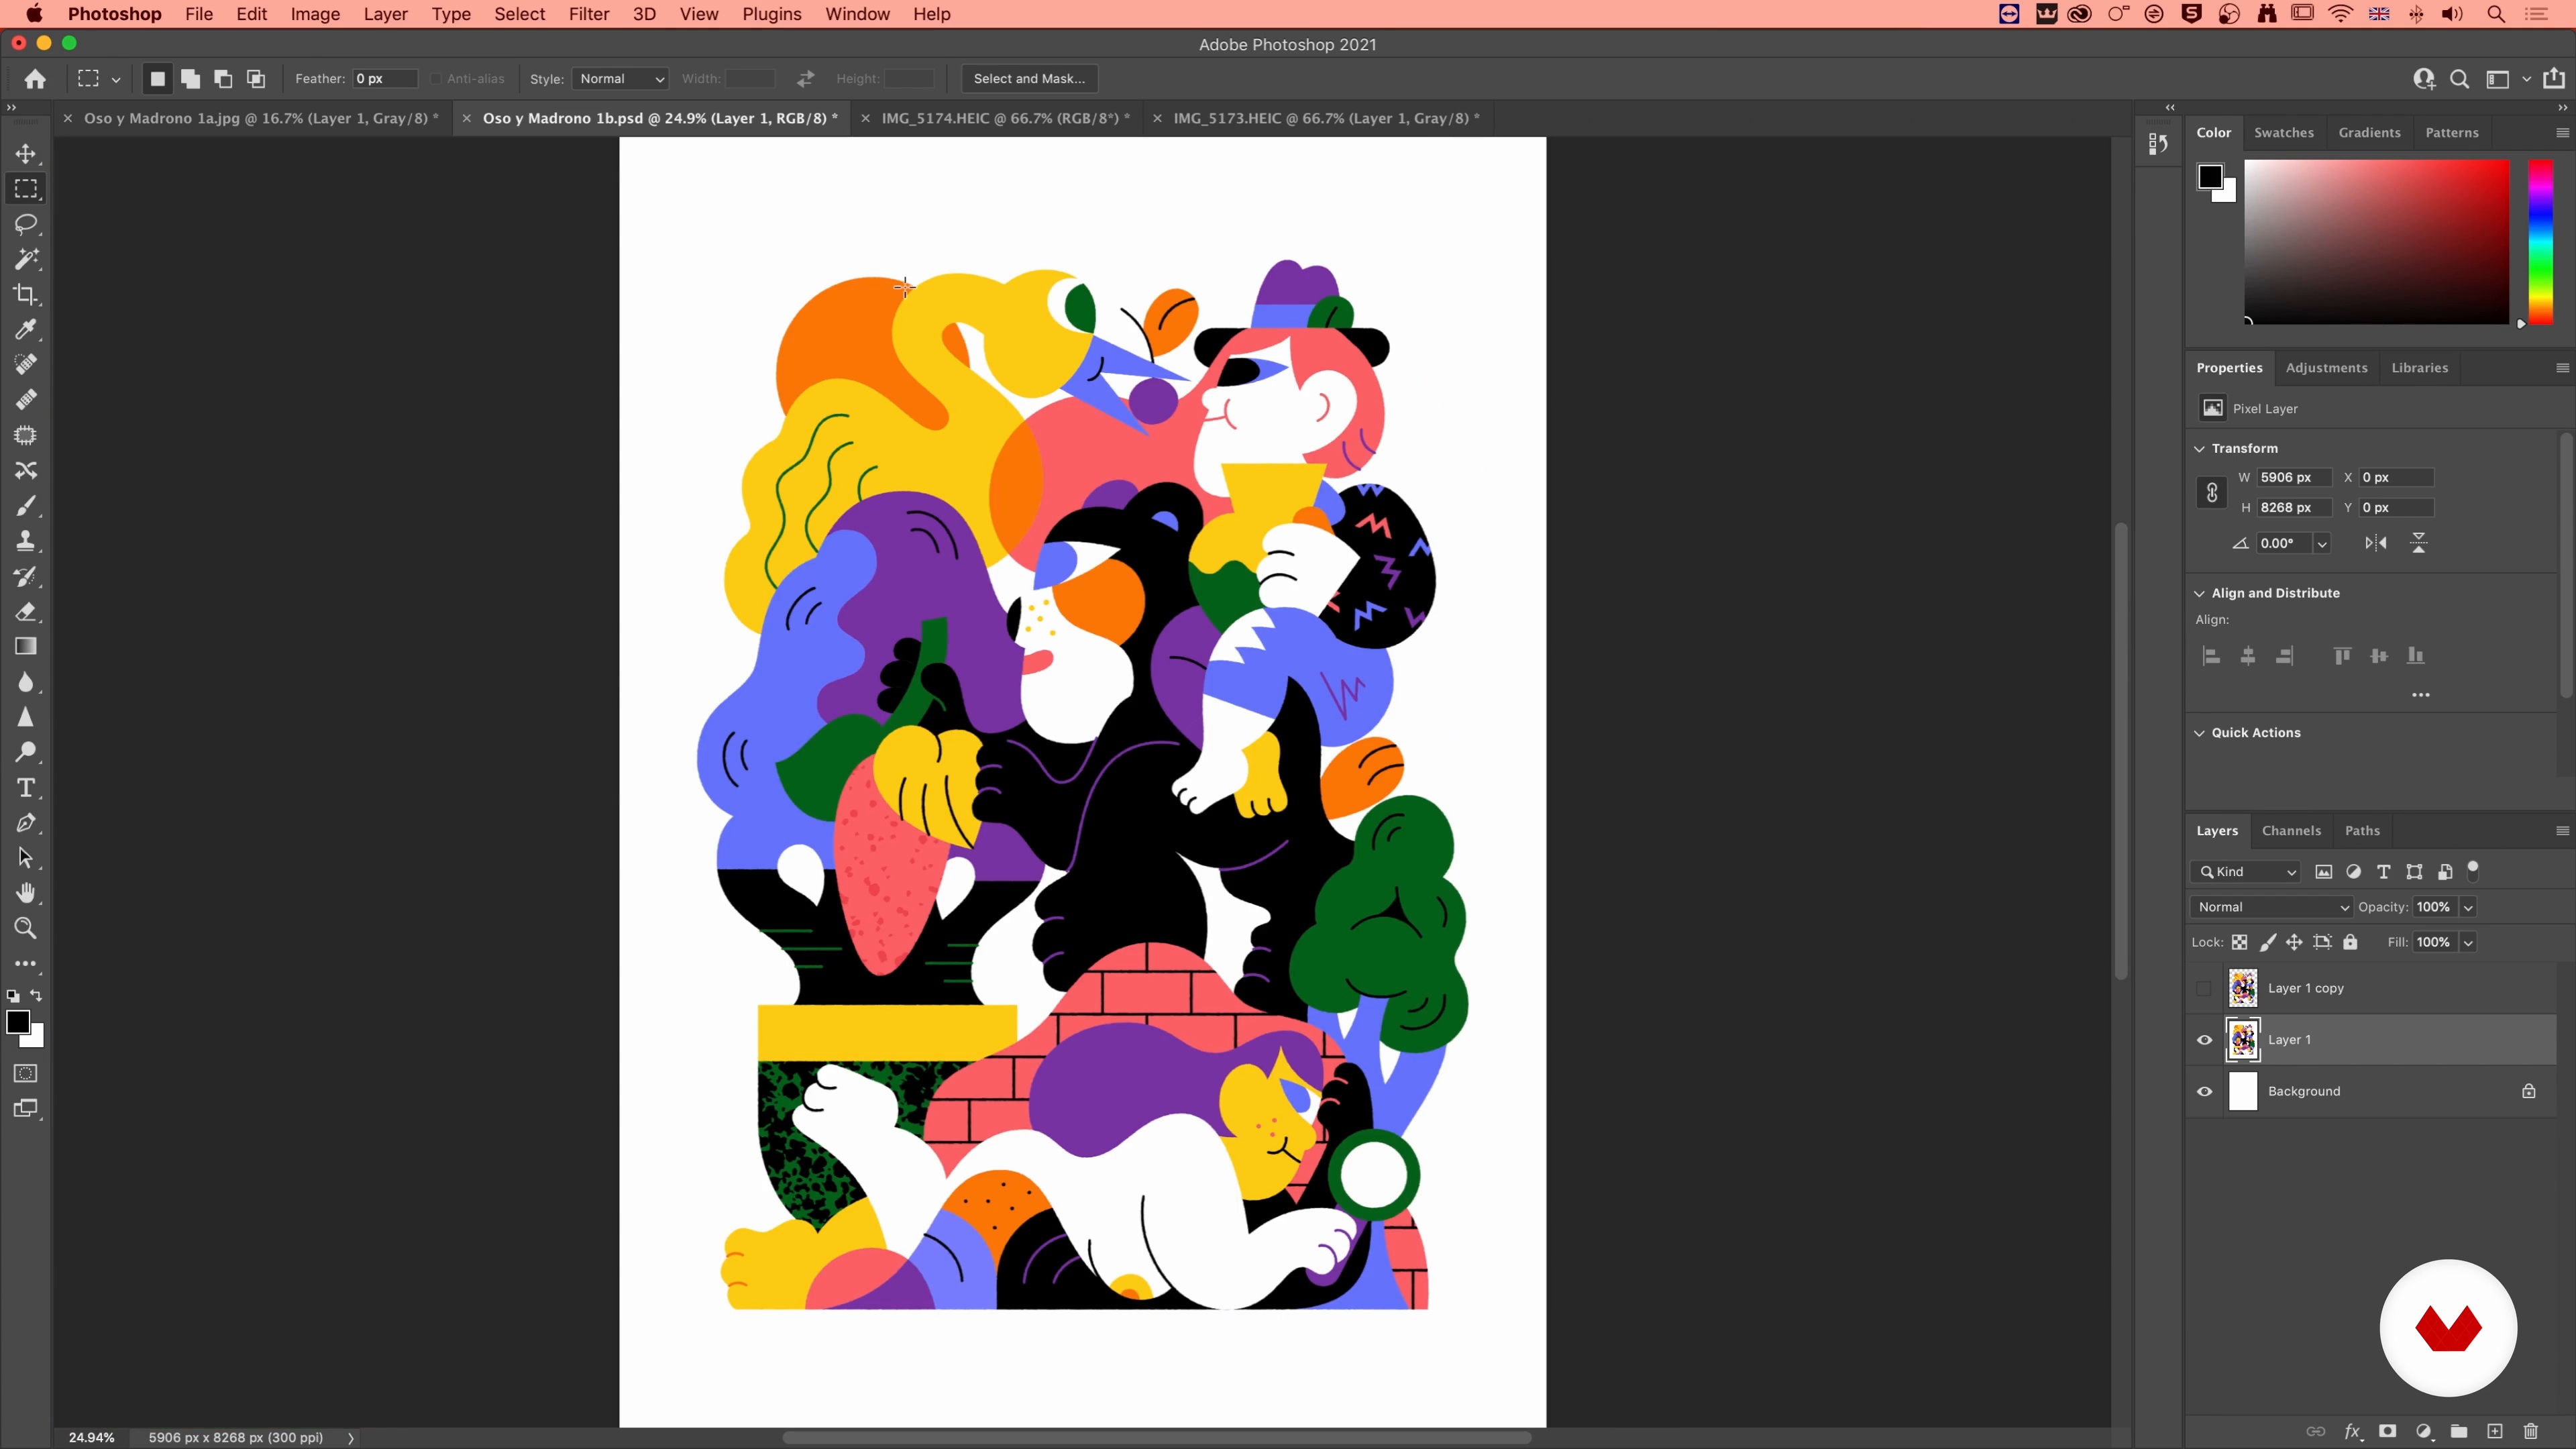Switch to IMG_5174.HEIC document tab
The width and height of the screenshot is (2576, 1449).
pos(1005,118)
